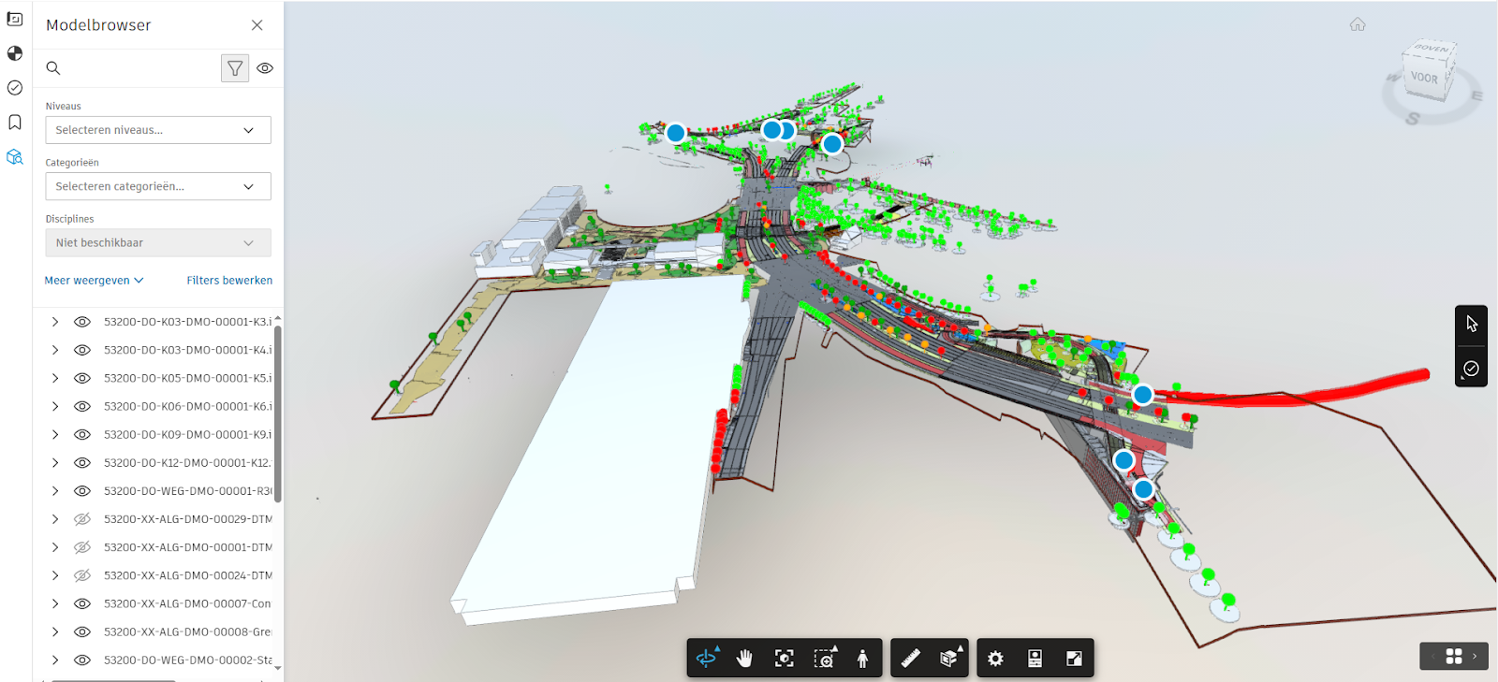Open viewer Settings gear
Viewport: 1498px width, 682px height.
tap(995, 658)
